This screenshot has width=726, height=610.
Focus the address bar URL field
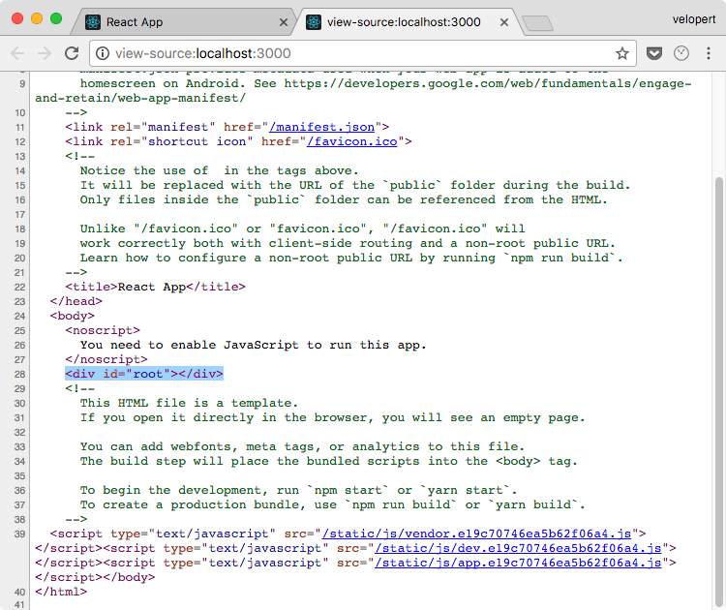point(363,53)
